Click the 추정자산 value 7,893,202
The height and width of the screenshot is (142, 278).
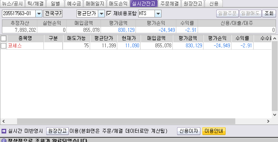pyautogui.click(x=20, y=30)
